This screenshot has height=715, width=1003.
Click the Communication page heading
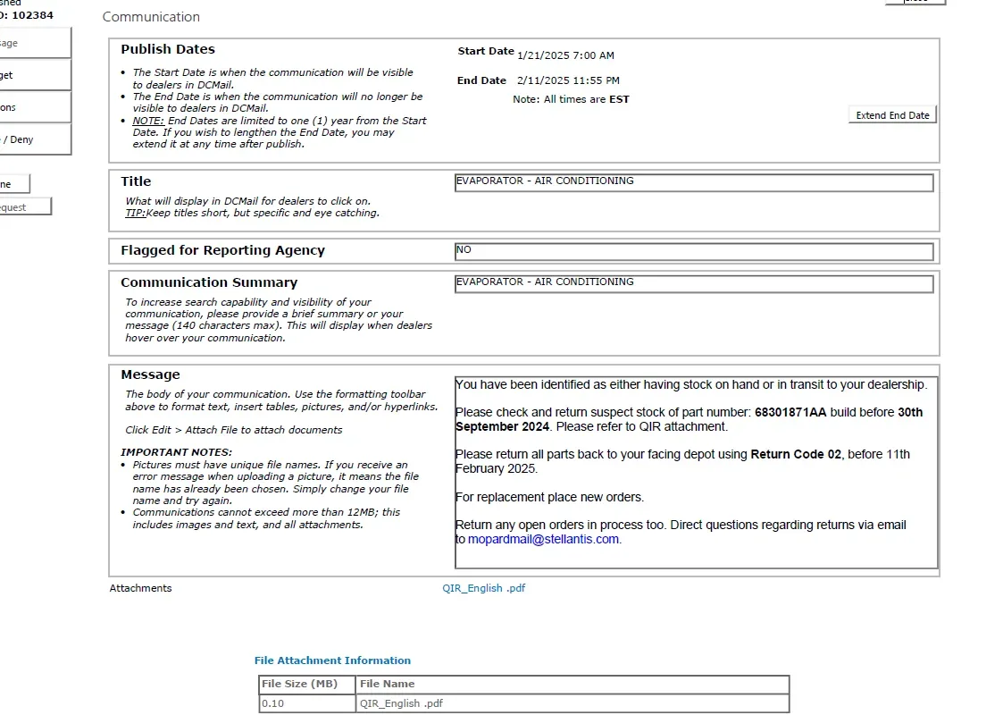[151, 17]
